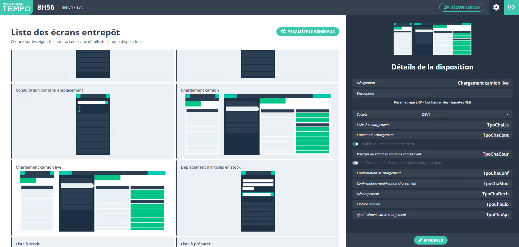
Task: Open Chargement camion live layout tile
Action: pyautogui.click(x=93, y=198)
